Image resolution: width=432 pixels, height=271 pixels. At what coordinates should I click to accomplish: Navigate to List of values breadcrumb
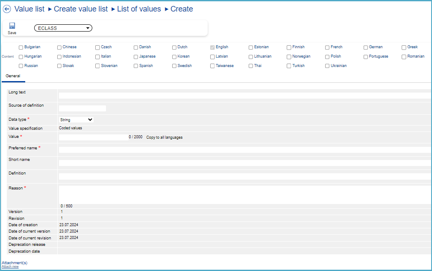click(x=139, y=9)
